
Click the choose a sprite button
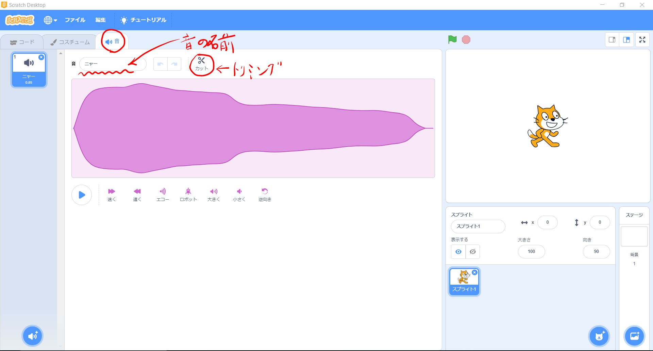tap(599, 336)
